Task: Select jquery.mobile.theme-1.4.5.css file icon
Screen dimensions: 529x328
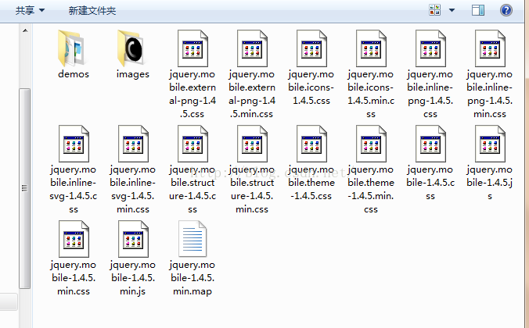Action: (x=311, y=144)
